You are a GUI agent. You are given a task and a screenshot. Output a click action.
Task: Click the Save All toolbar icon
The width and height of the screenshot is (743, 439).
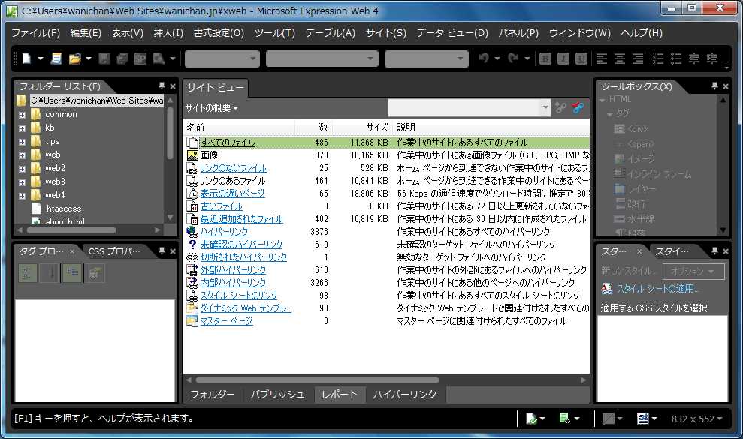(122, 59)
